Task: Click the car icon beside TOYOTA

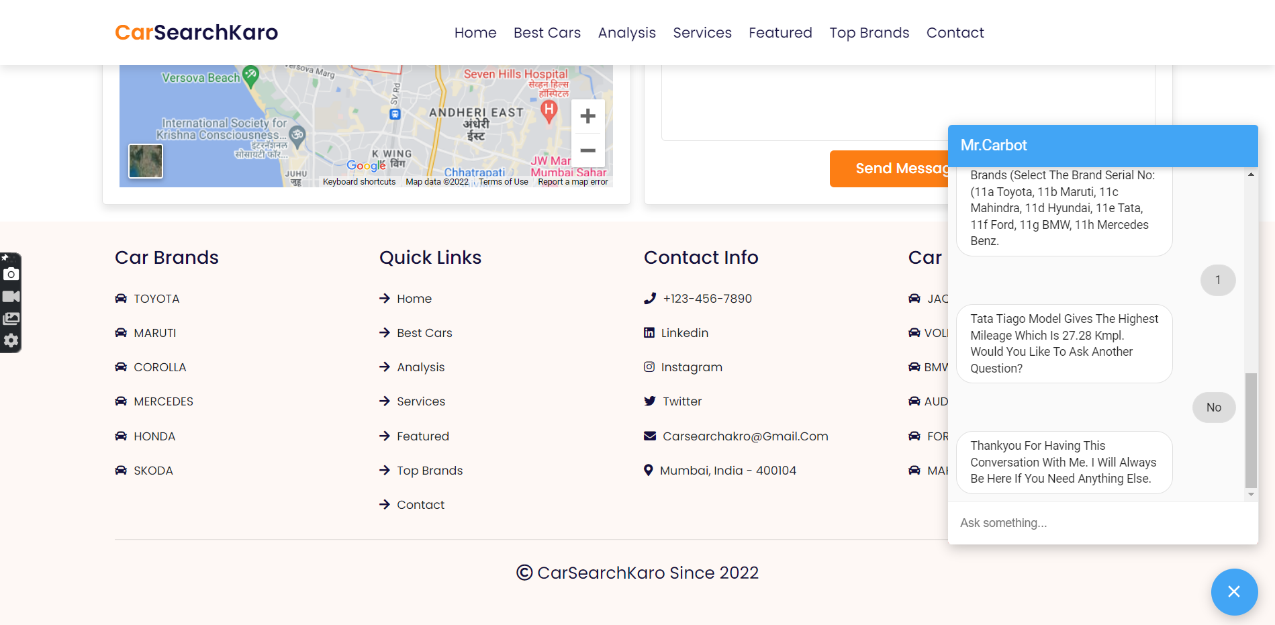Action: (121, 298)
